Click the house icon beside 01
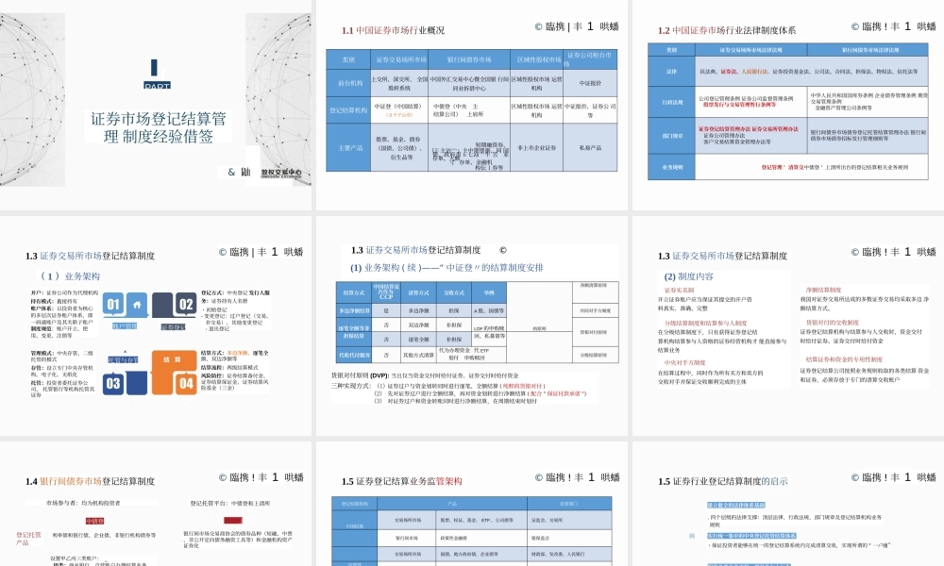Screen dimensions: 944x566 pyautogui.click(x=137, y=305)
